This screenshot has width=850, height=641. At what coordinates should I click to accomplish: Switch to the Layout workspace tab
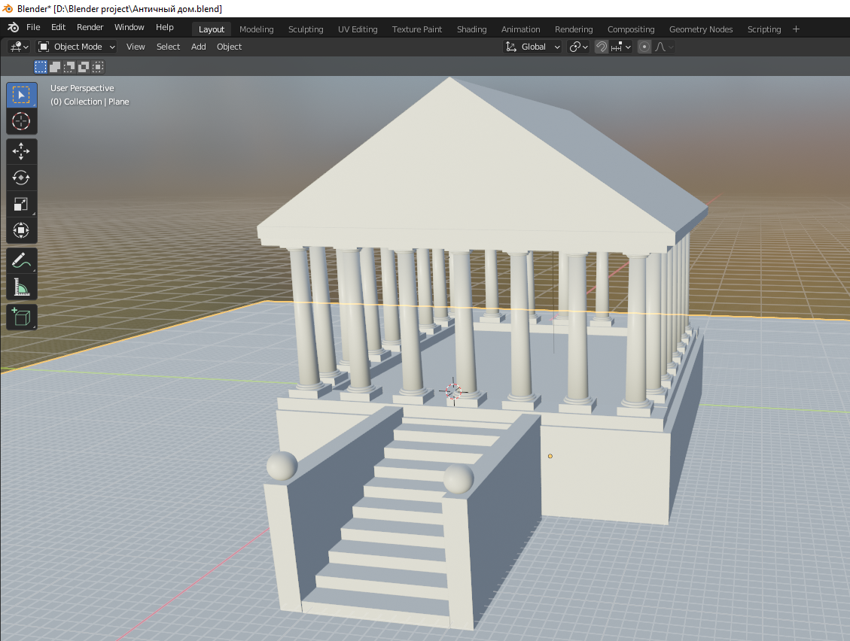212,29
